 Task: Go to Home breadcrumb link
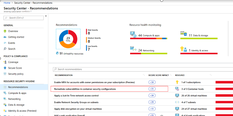coord(7,3)
